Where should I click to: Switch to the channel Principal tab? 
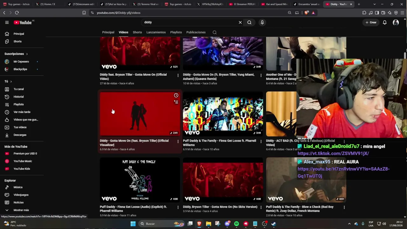click(108, 32)
